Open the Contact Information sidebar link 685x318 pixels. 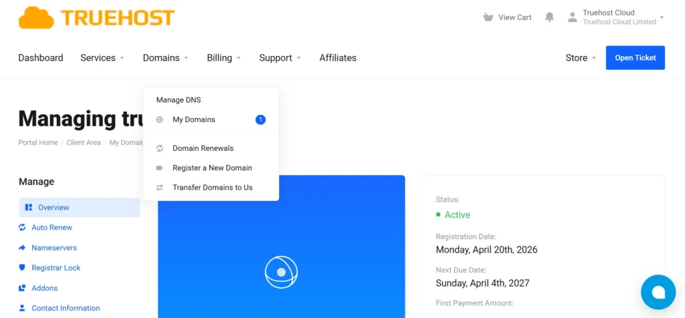(66, 308)
